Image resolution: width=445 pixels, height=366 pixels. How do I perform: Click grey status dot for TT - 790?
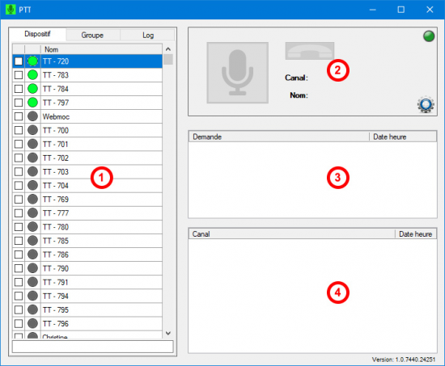pyautogui.click(x=32, y=268)
